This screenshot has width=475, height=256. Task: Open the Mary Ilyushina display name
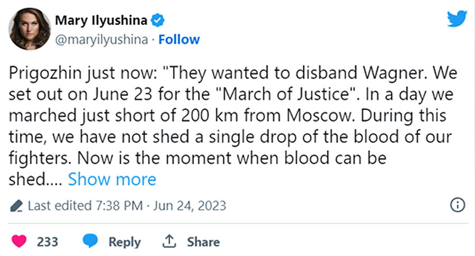(x=101, y=21)
